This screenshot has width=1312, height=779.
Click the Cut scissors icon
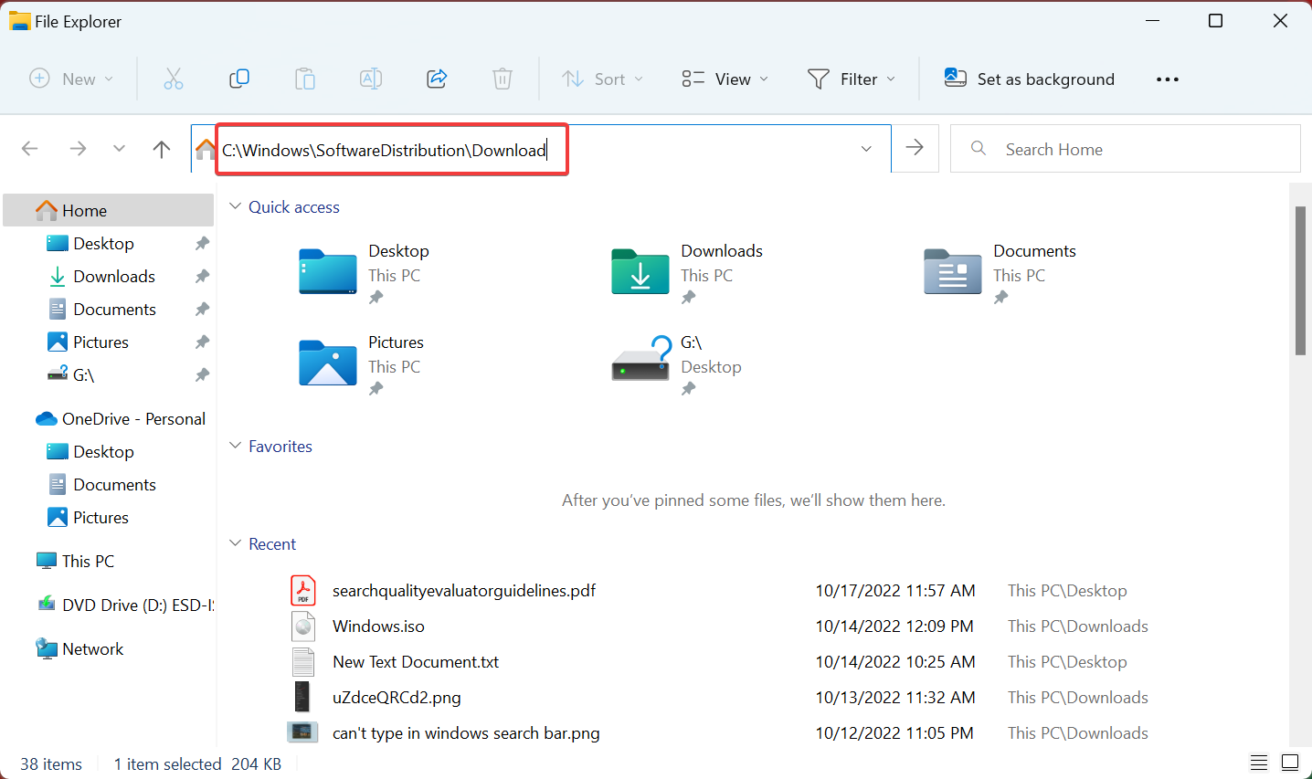click(174, 79)
